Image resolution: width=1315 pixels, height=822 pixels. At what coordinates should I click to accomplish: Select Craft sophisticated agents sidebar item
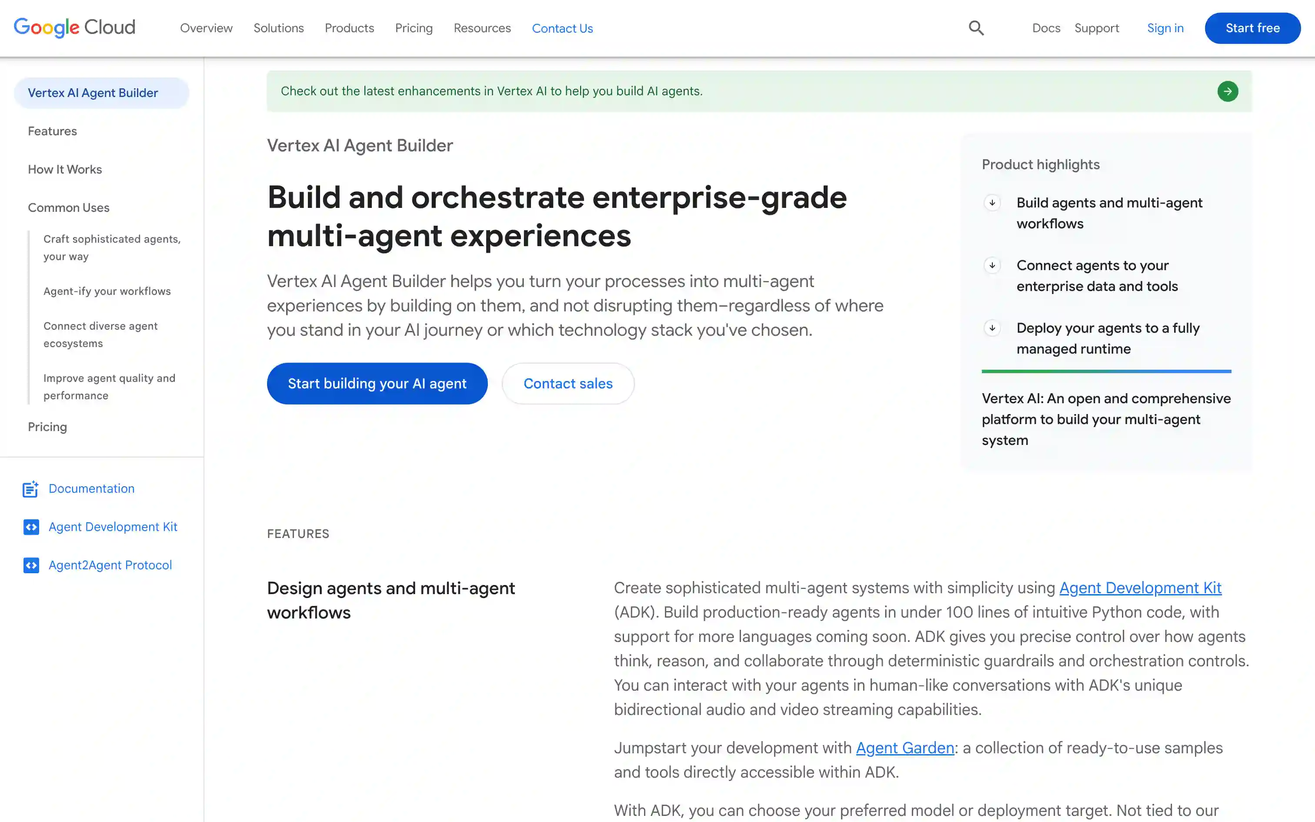pos(111,247)
